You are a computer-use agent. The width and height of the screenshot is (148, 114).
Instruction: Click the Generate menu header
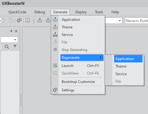[x=60, y=12]
